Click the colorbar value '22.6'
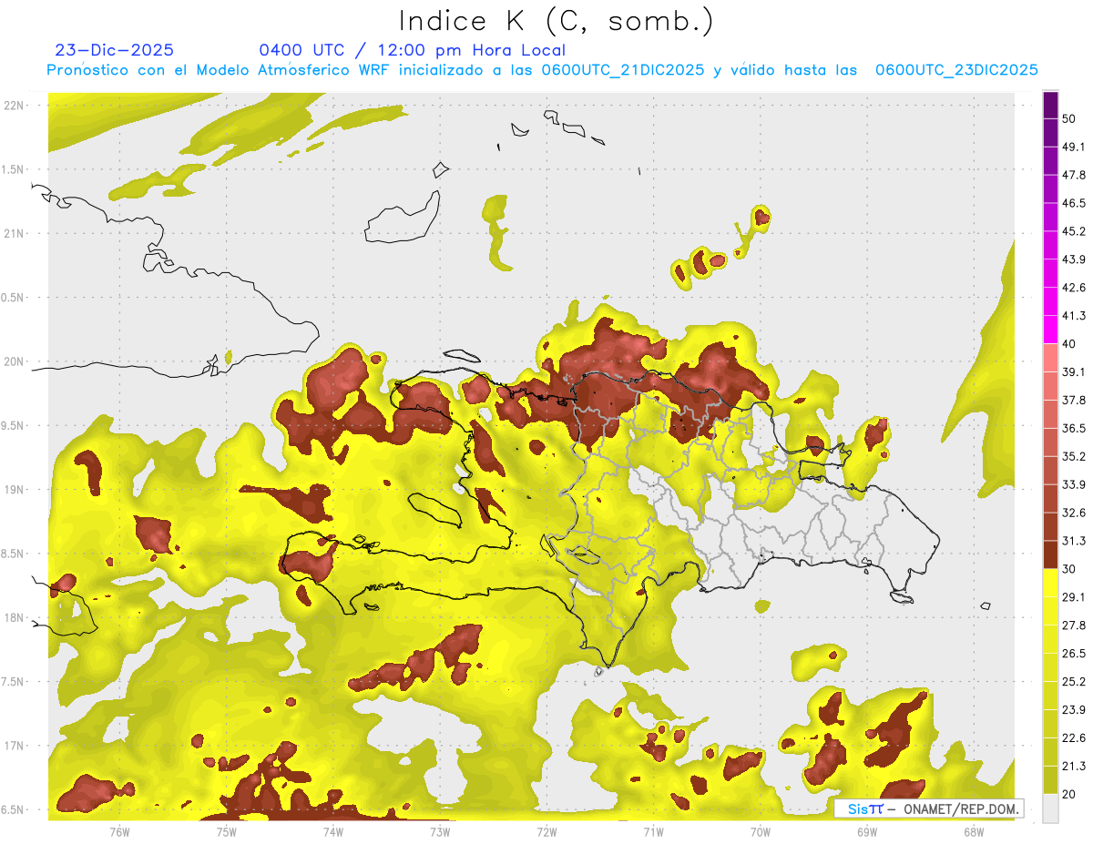Screen dimensions: 1093x844 coord(1073,737)
